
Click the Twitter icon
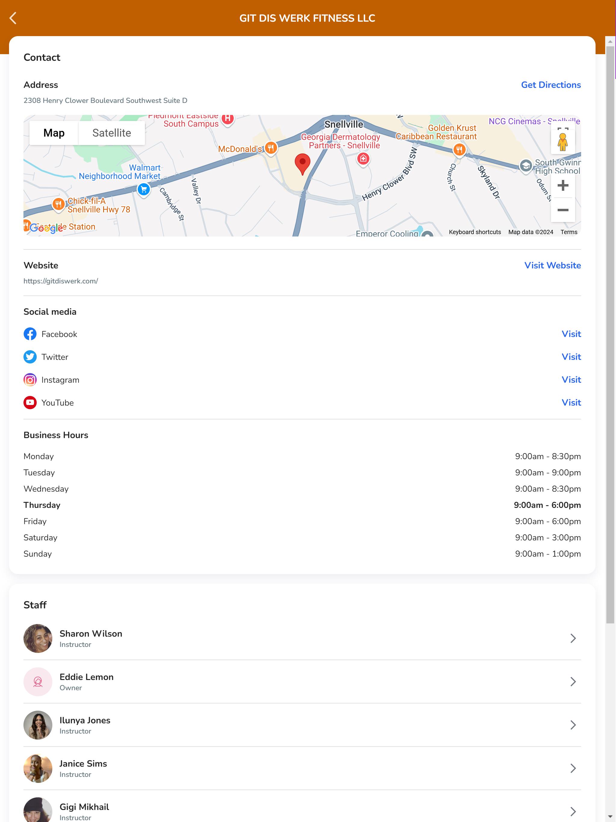click(x=30, y=357)
